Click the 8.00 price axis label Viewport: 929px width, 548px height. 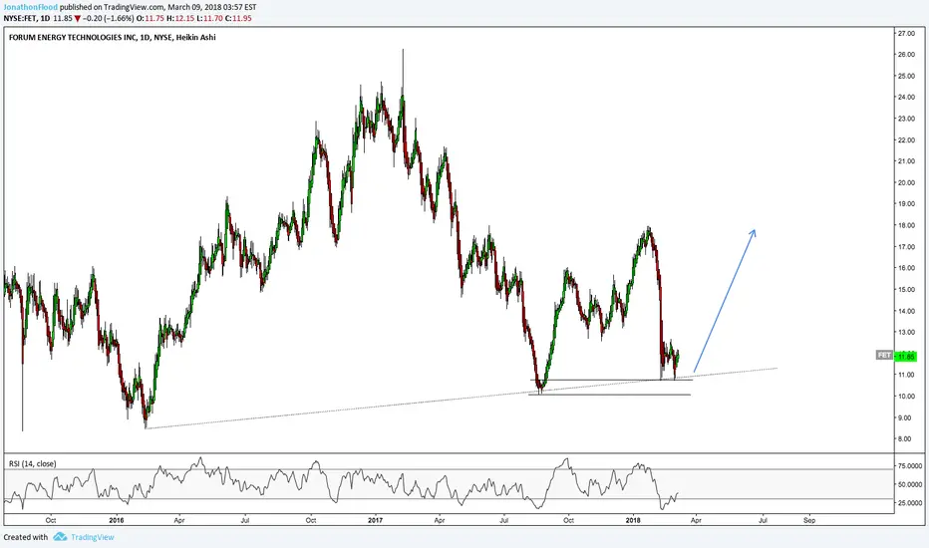[907, 439]
